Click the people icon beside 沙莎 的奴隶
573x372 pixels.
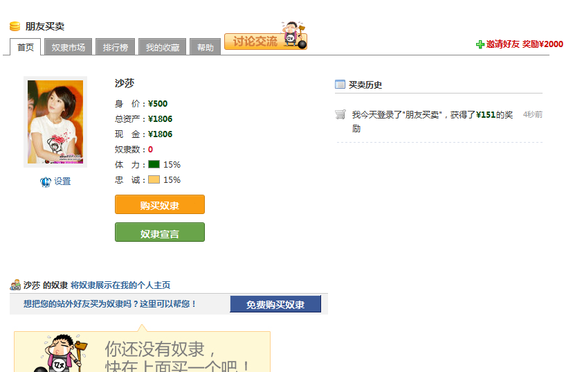(x=15, y=285)
